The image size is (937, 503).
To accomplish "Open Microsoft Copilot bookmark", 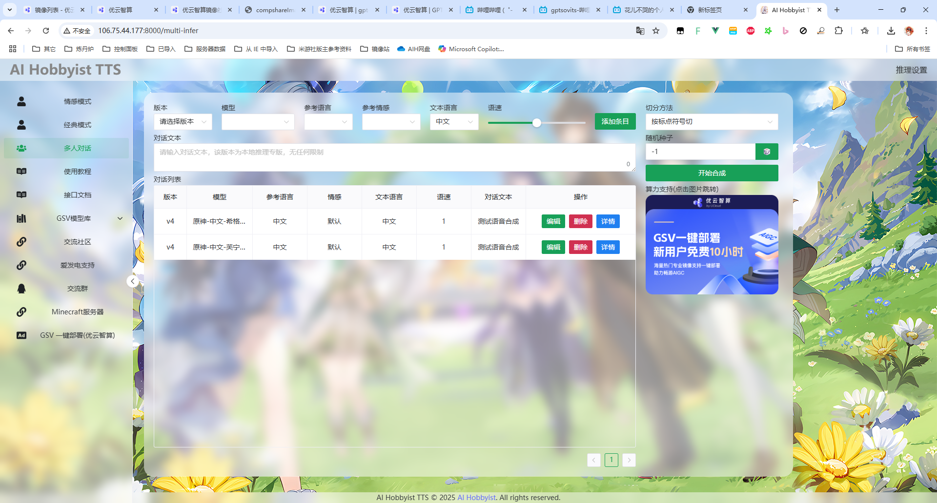I will (471, 49).
